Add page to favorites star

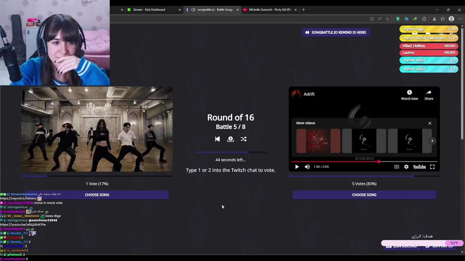click(388, 19)
